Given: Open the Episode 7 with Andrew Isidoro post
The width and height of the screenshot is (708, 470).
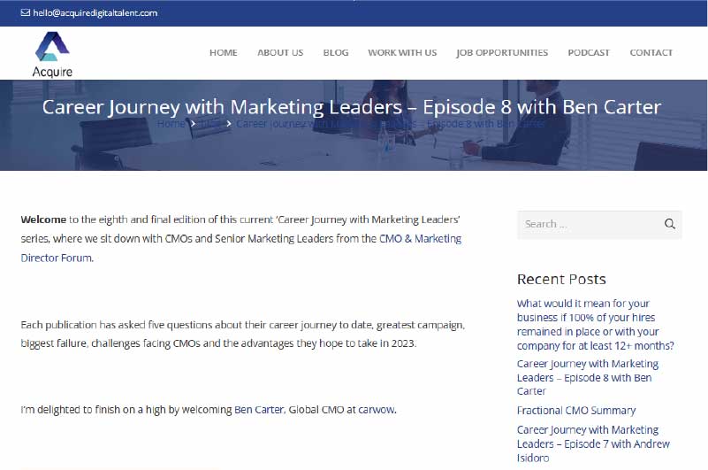Looking at the screenshot, I should (593, 443).
